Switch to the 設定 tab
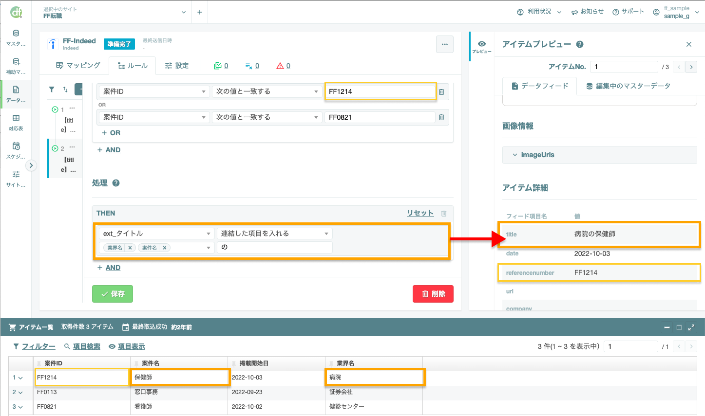 point(177,66)
